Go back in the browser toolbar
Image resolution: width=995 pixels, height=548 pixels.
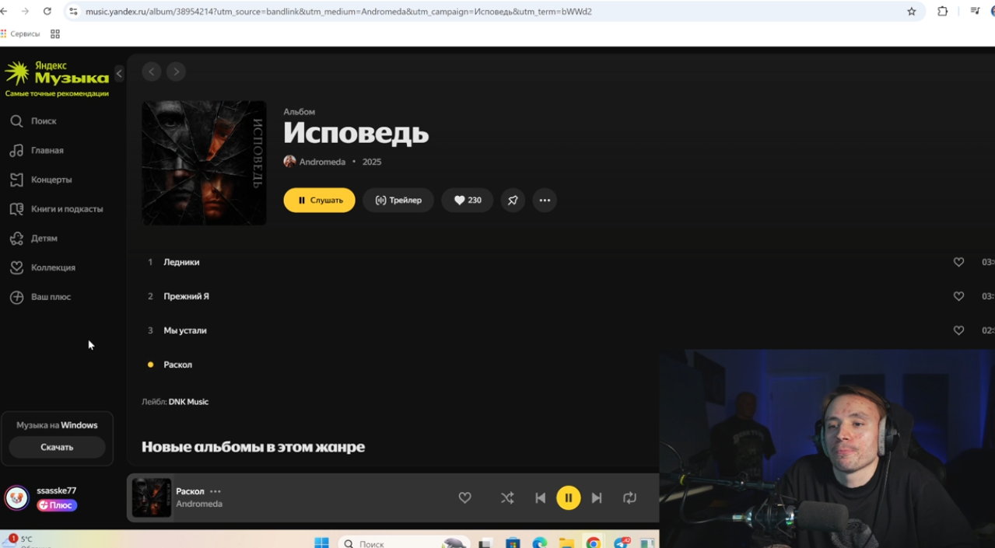pyautogui.click(x=4, y=12)
